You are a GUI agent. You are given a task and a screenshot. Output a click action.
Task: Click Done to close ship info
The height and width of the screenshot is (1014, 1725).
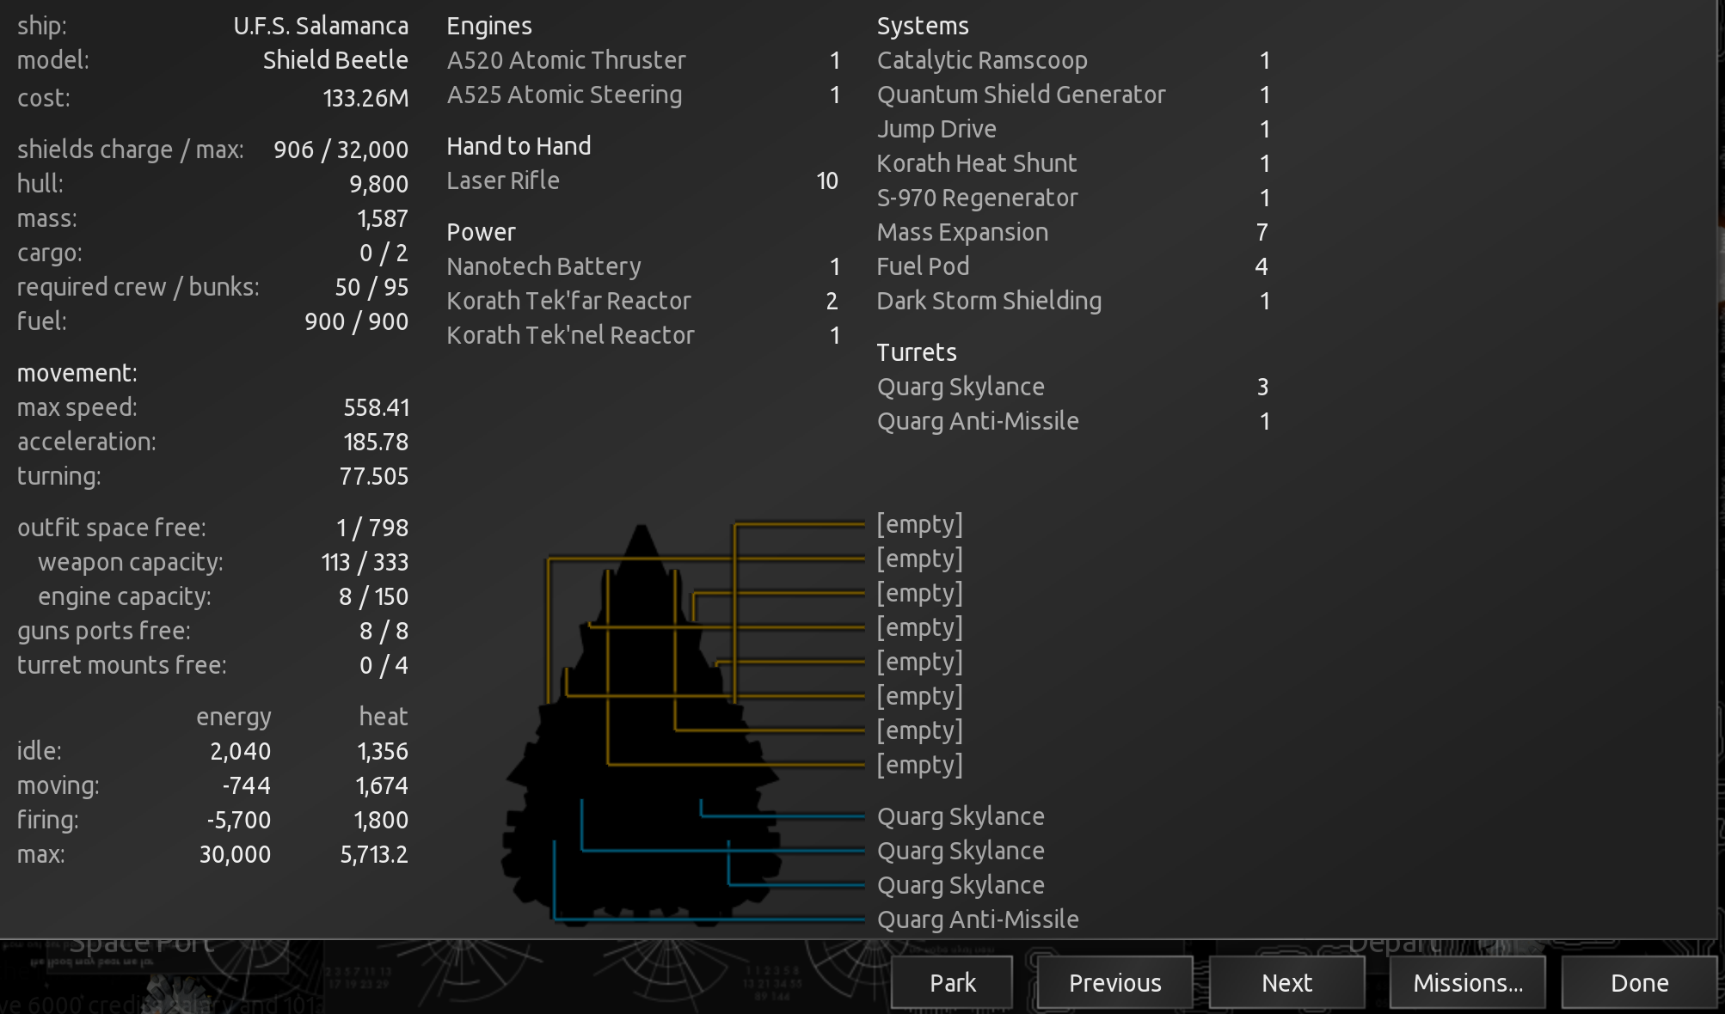click(1639, 982)
